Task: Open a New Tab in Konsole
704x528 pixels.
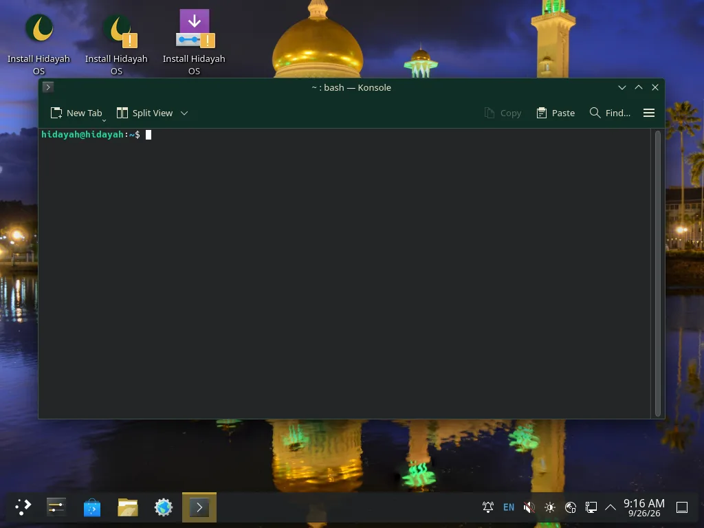Action: coord(76,113)
